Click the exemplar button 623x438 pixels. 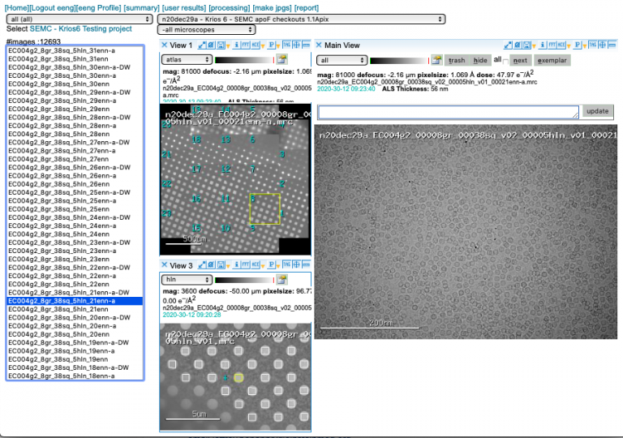pos(552,60)
